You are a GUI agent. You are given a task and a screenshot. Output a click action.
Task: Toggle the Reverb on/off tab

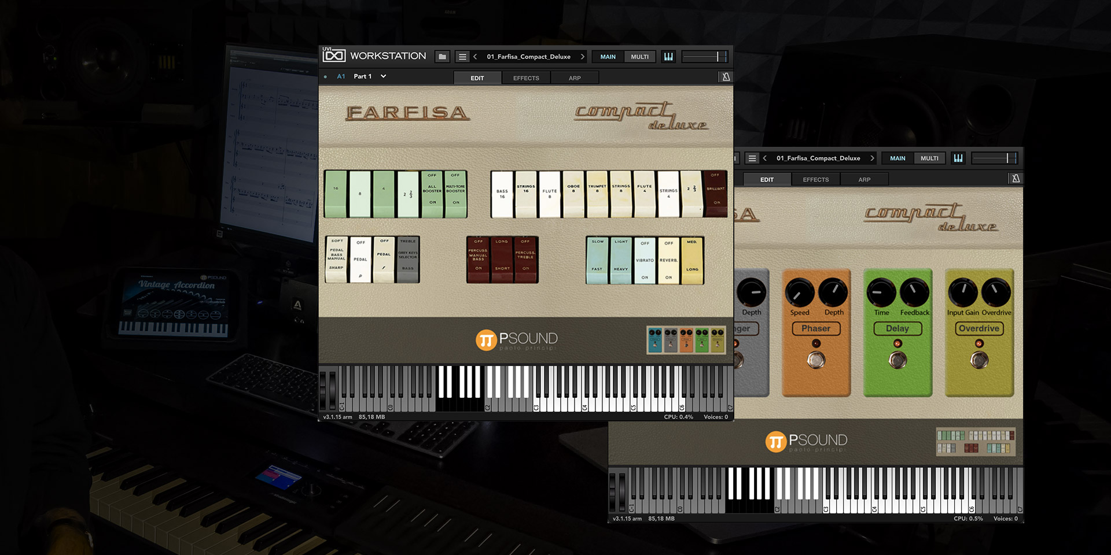pos(668,260)
